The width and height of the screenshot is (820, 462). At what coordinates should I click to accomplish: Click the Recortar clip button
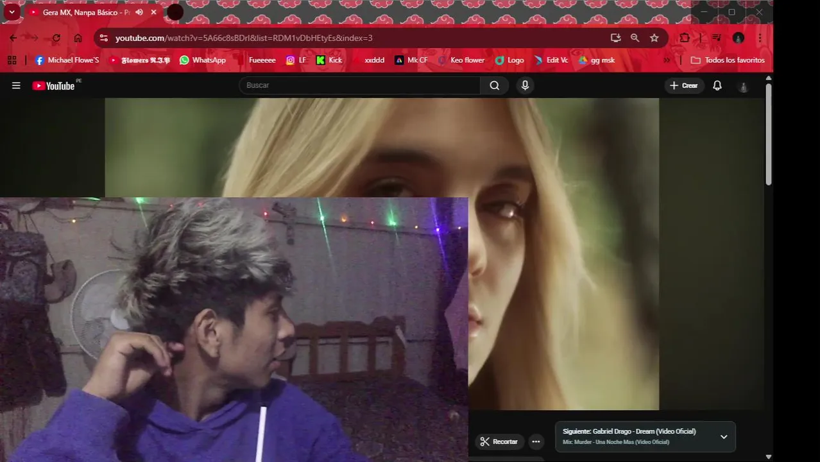pos(499,441)
